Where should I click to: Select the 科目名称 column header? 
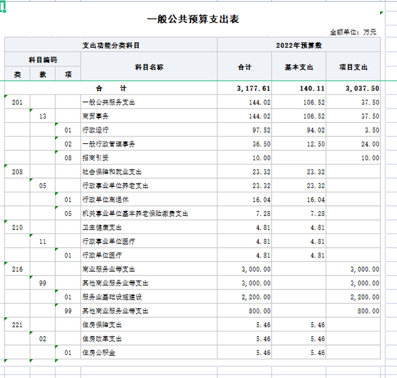click(148, 66)
